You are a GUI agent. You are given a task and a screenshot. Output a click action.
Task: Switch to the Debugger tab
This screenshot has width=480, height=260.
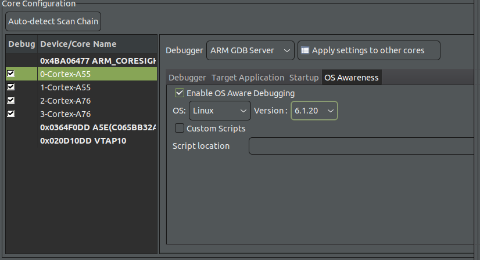click(187, 78)
